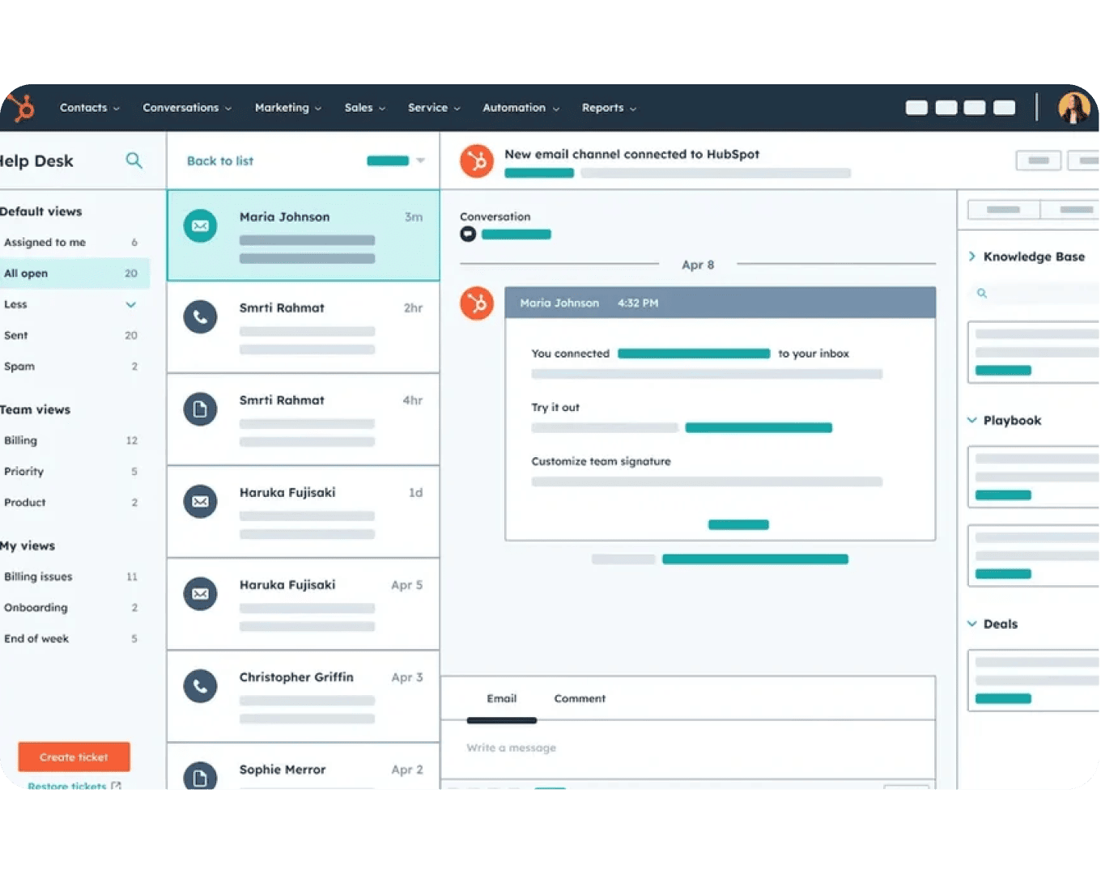
Task: Open the Marketing menu
Action: pos(288,108)
